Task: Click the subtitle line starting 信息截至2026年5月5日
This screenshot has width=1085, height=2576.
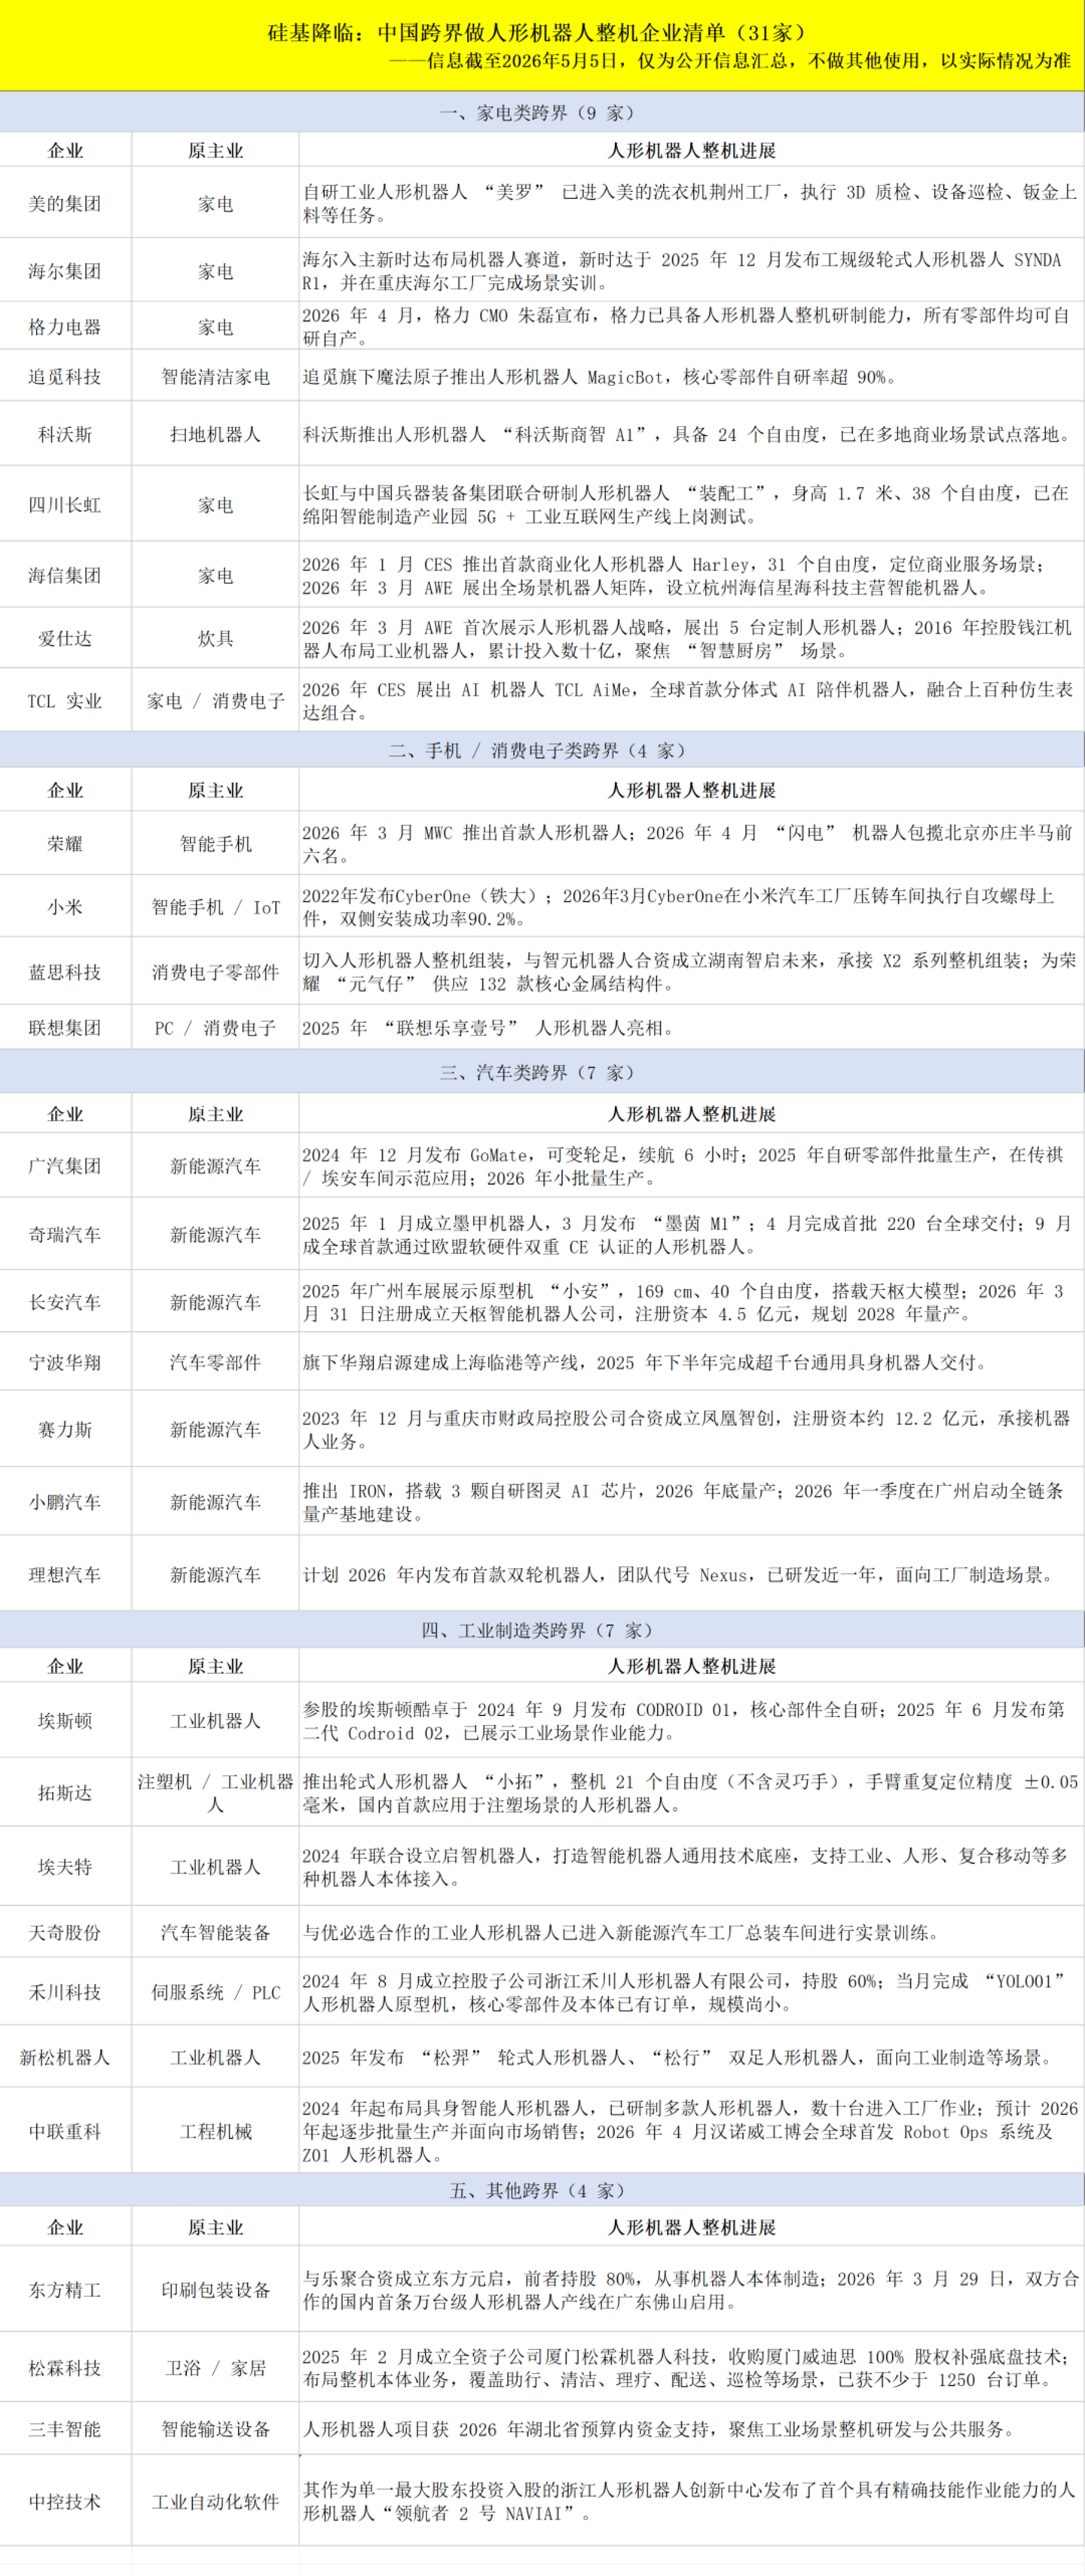Action: click(729, 61)
